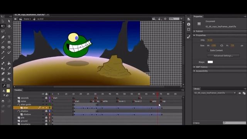Click the link width and height icon
The height and width of the screenshot is (139, 247).
pyautogui.click(x=222, y=46)
